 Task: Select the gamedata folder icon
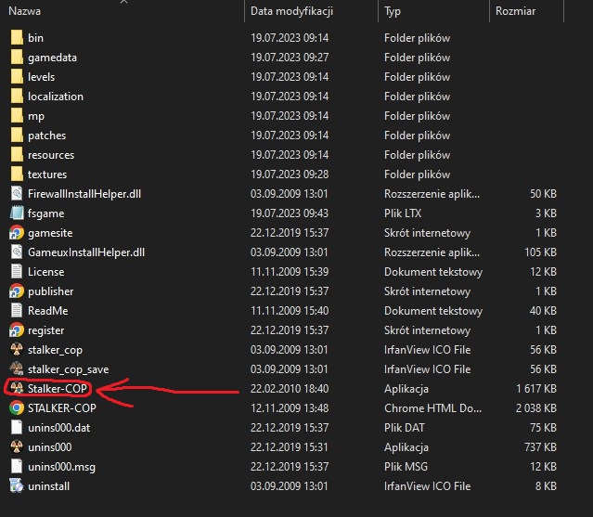pyautogui.click(x=17, y=58)
